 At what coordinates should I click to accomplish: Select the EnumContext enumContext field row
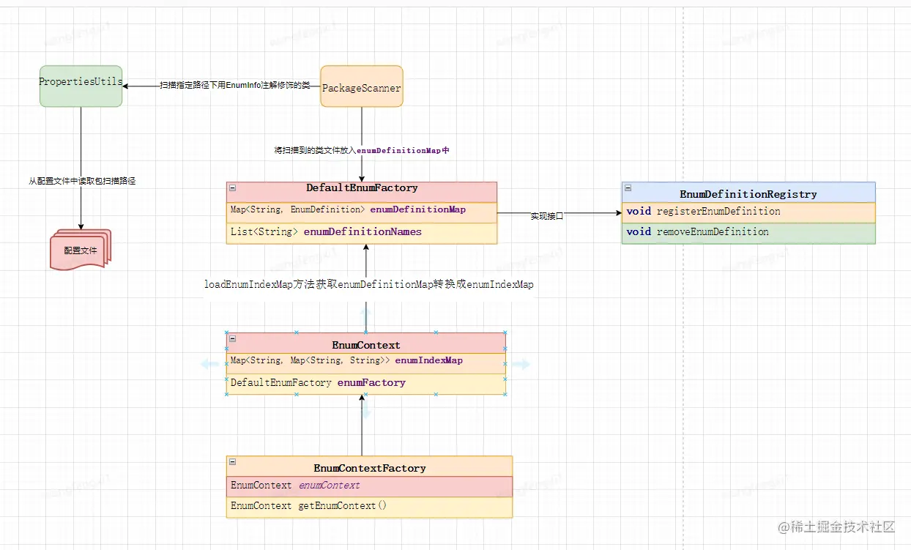tap(369, 486)
